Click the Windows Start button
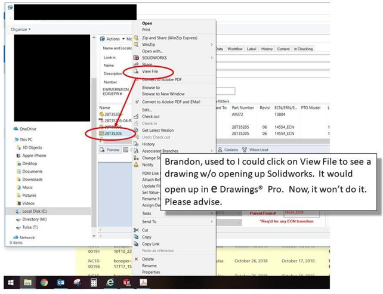 coord(11,283)
